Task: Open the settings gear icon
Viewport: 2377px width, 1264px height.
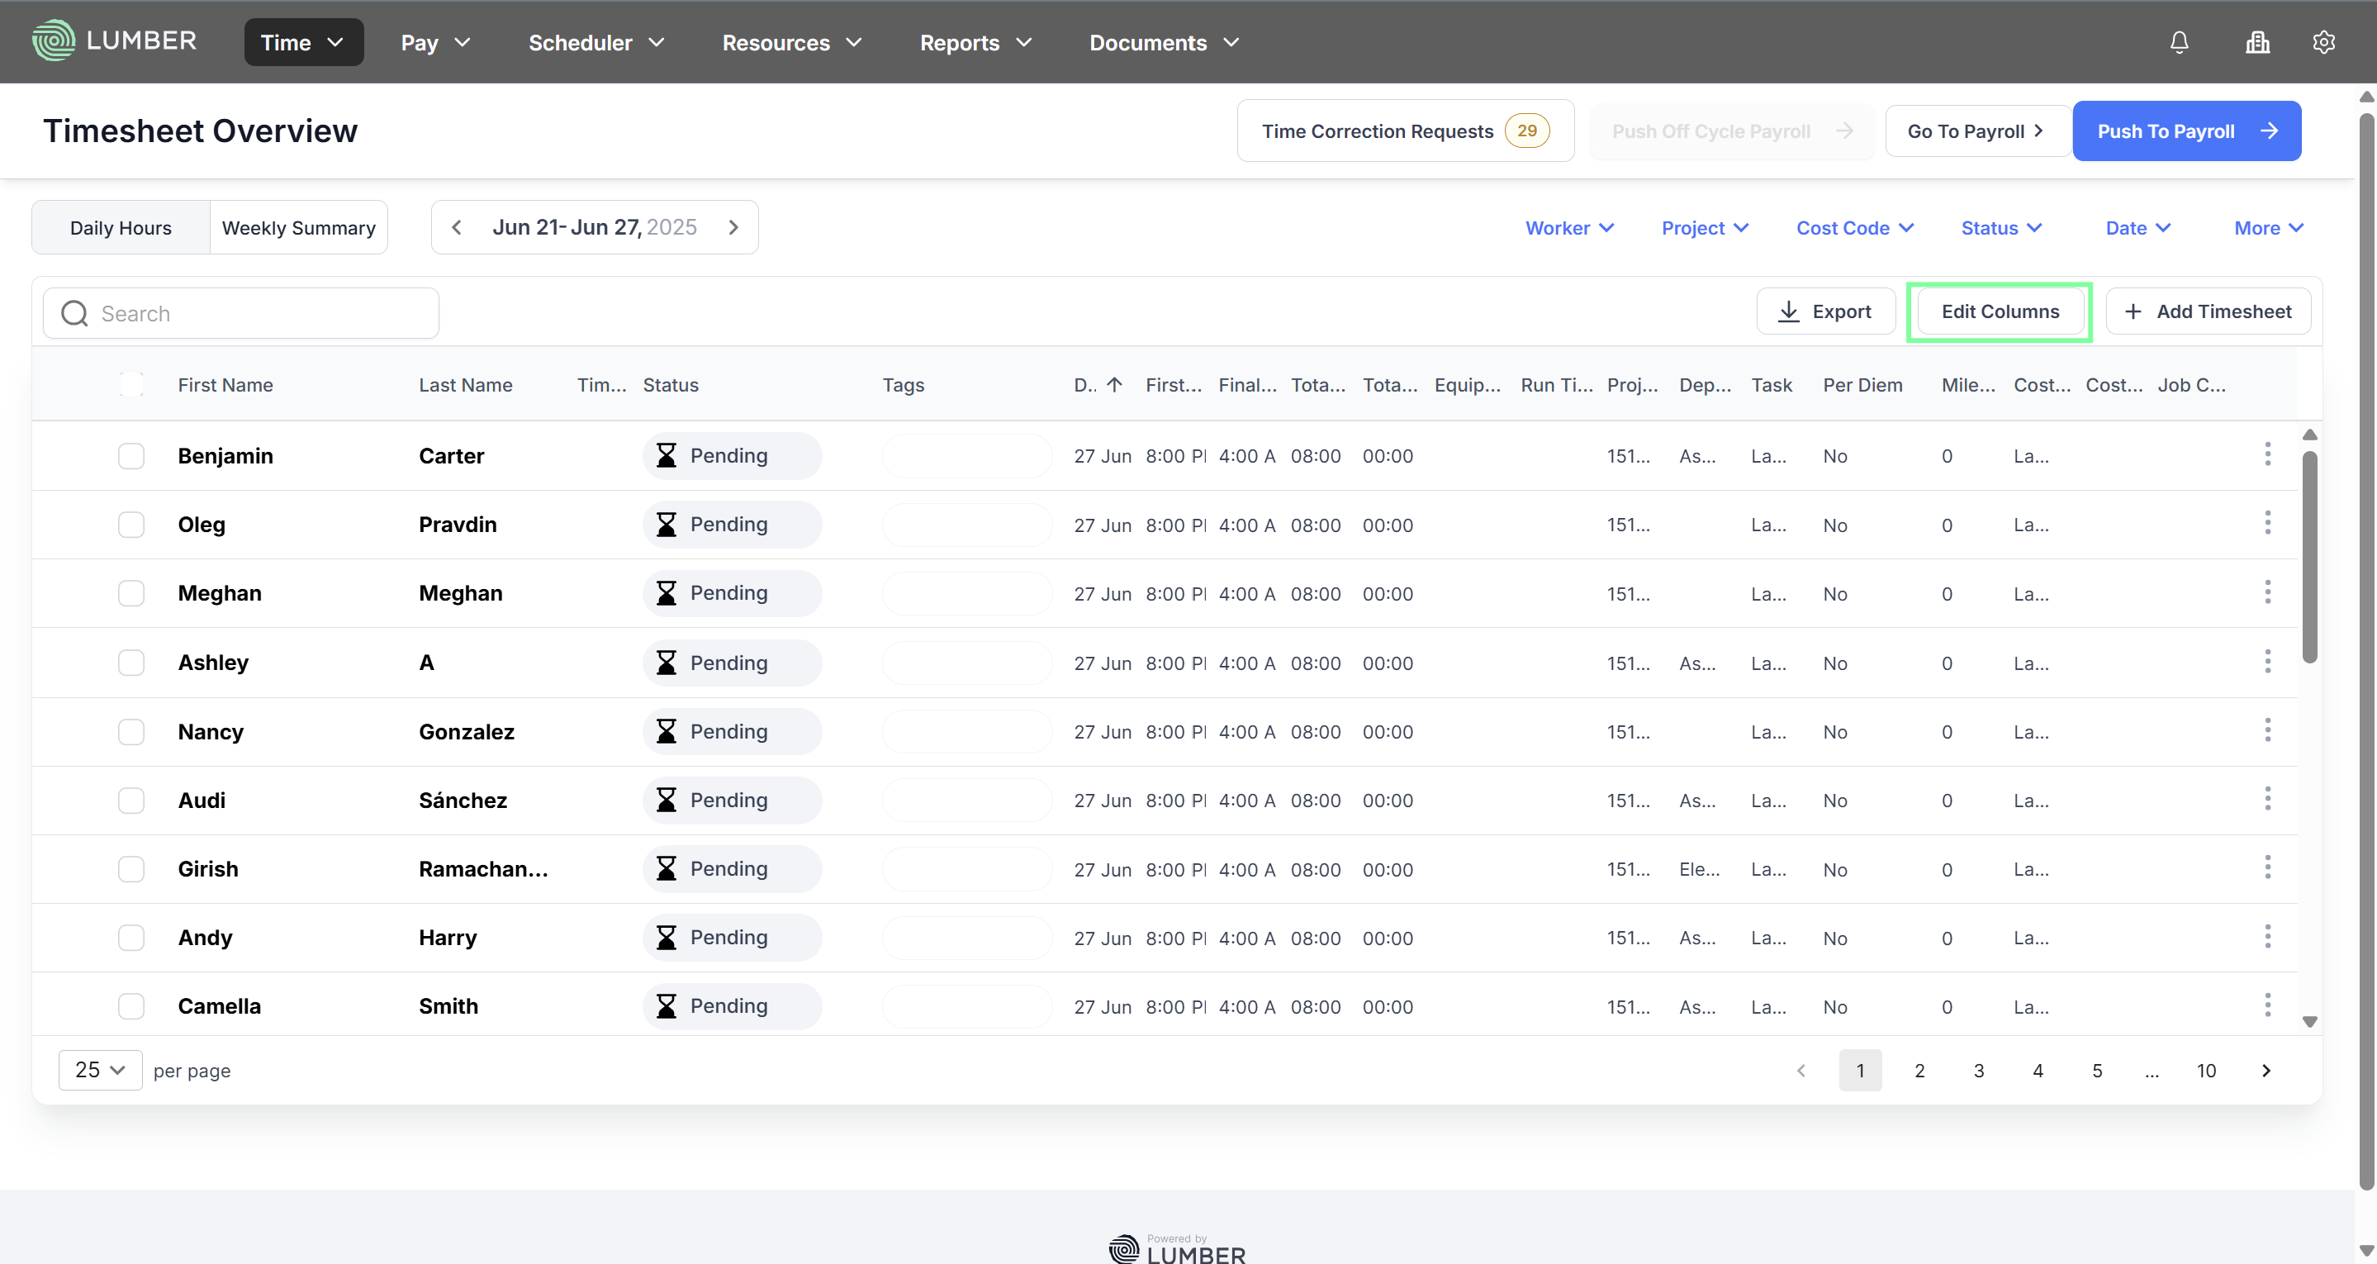Action: coord(2323,41)
